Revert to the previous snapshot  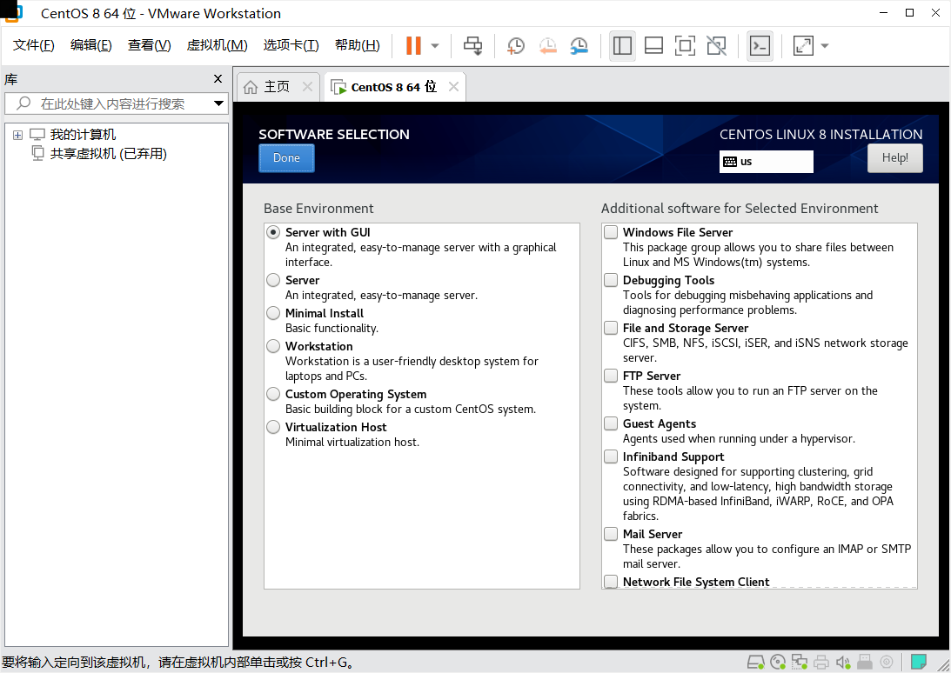click(547, 45)
